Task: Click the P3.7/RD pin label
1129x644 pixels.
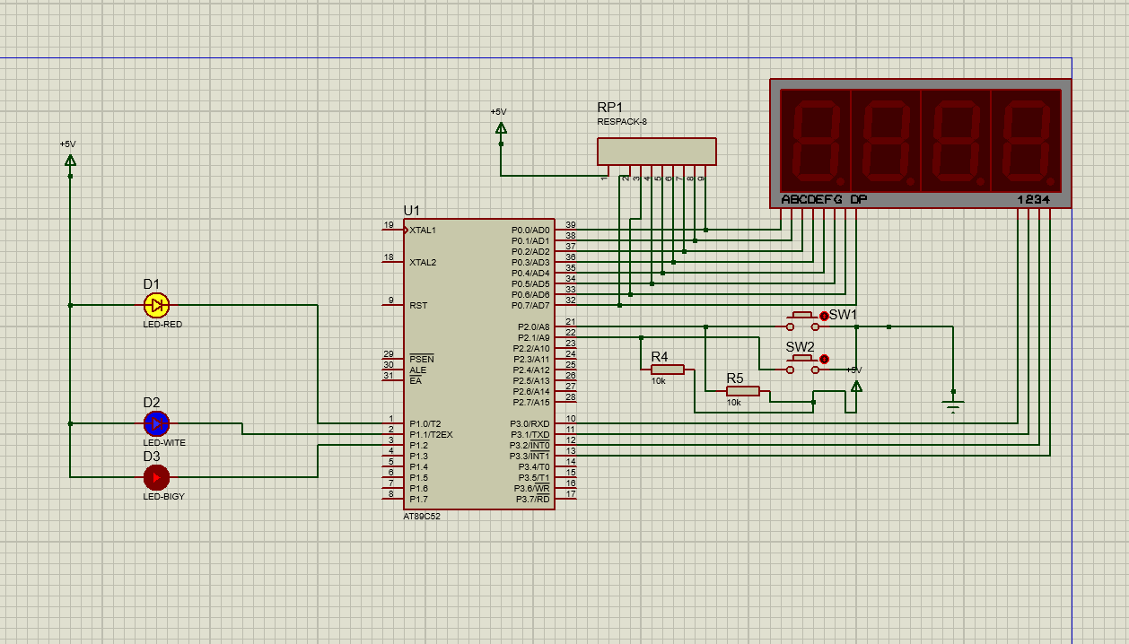Action: point(532,500)
